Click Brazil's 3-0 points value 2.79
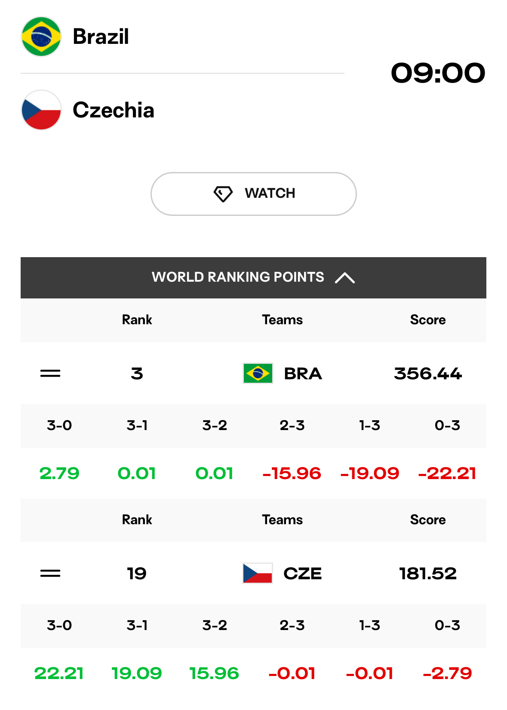 59,473
